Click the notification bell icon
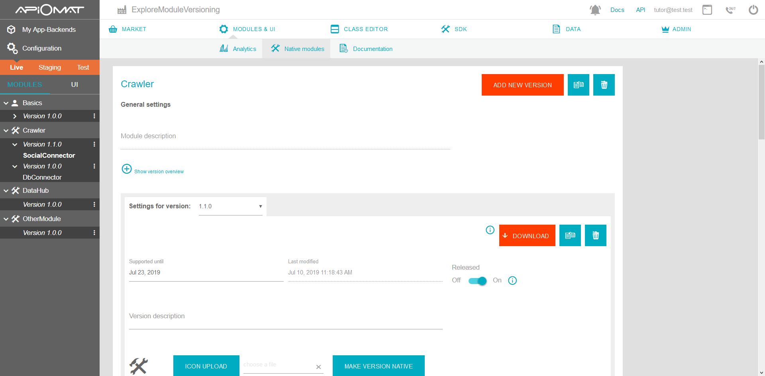Screen dimensions: 765x376 (x=595, y=10)
